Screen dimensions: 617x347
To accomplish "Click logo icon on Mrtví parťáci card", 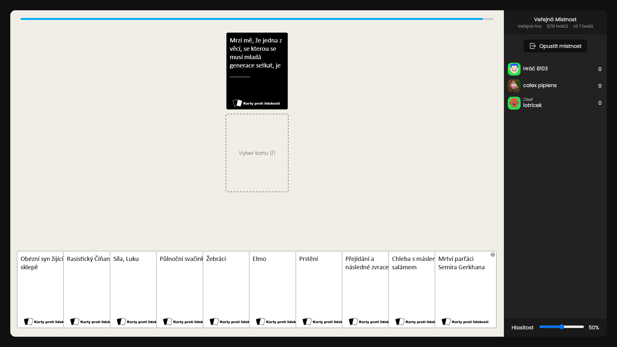I will [446, 322].
